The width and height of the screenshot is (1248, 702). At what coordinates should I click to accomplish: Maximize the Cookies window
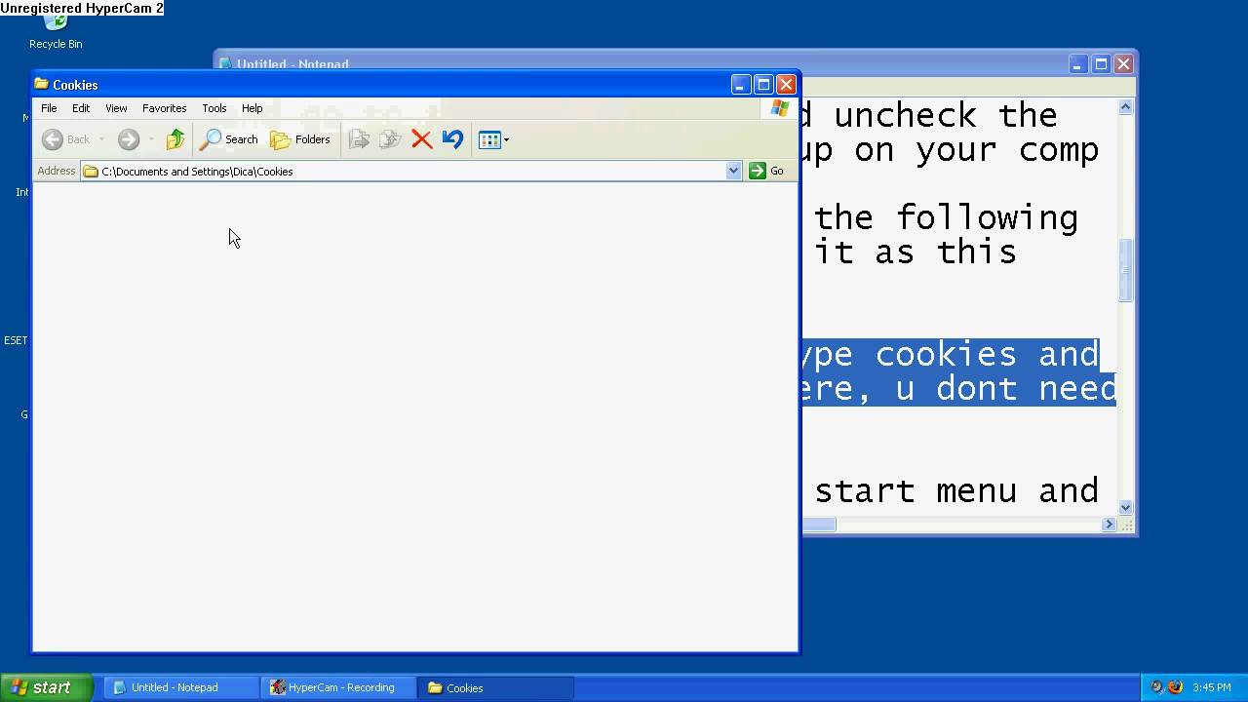pos(763,85)
